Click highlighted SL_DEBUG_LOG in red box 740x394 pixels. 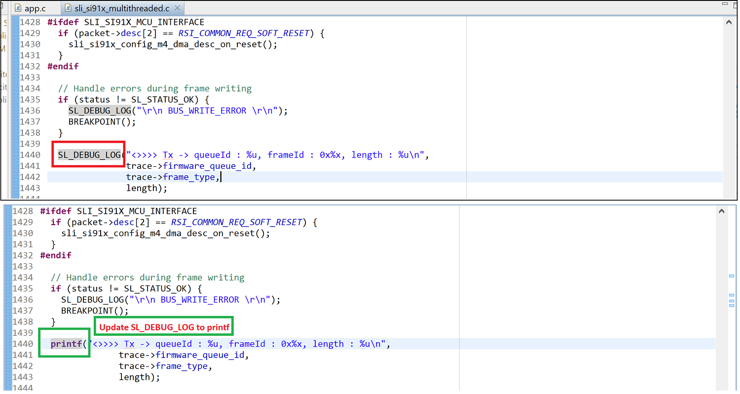89,155
